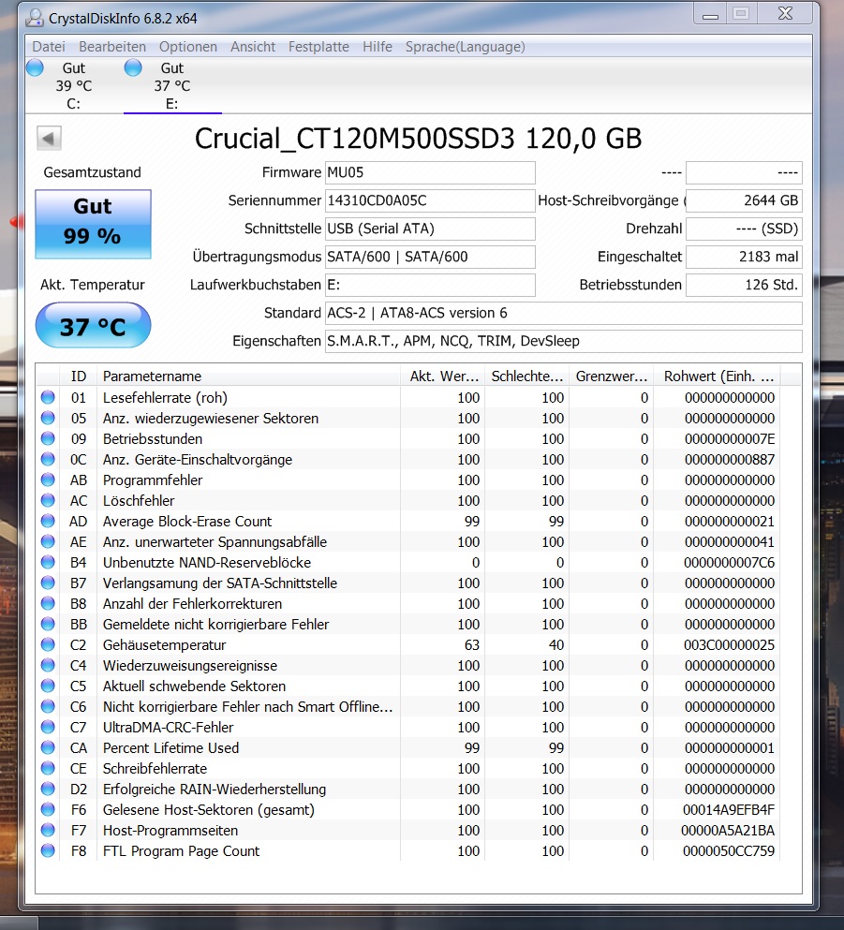The height and width of the screenshot is (930, 844).
Task: Click the Laufwerkbuchstaben field E:
Action: [430, 285]
